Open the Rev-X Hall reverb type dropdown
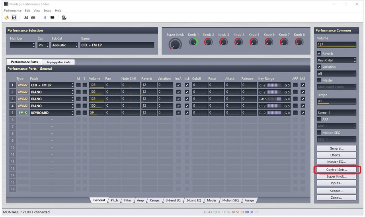This screenshot has height=217, width=365. [336, 60]
